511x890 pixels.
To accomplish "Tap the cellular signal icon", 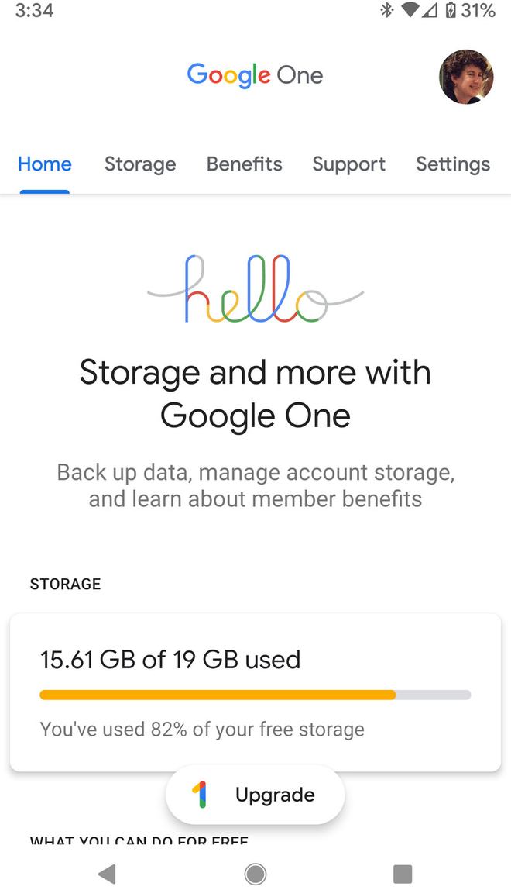I will click(429, 11).
